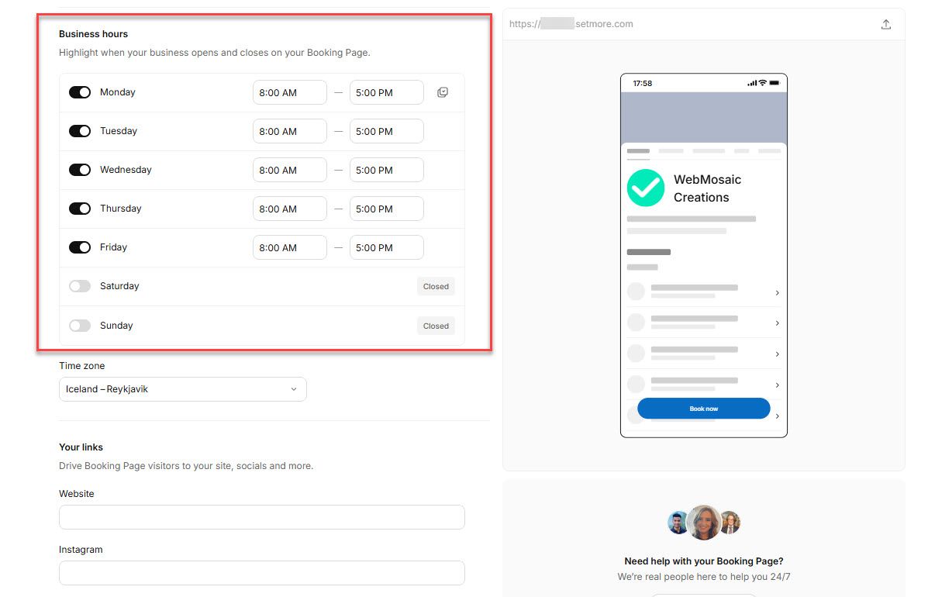The image size is (935, 597).
Task: Open the Time zone dropdown
Action: coord(182,389)
